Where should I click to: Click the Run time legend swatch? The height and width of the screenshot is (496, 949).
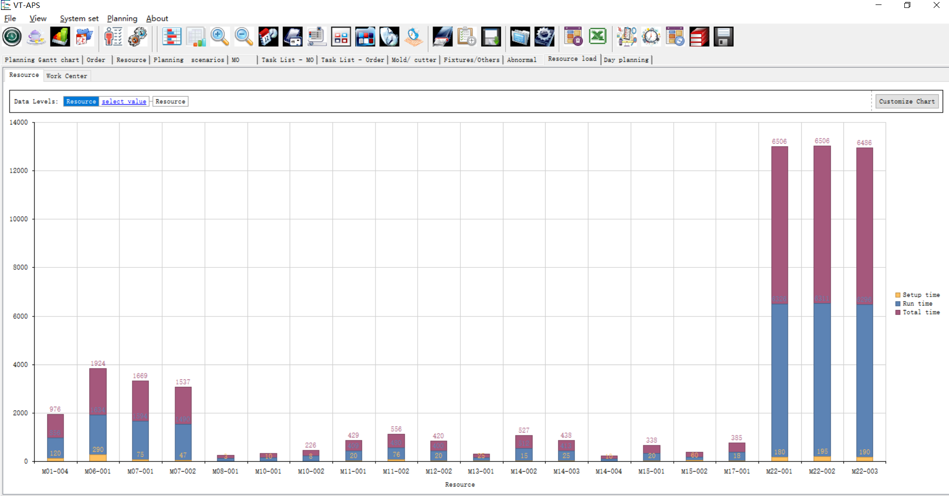tap(897, 304)
